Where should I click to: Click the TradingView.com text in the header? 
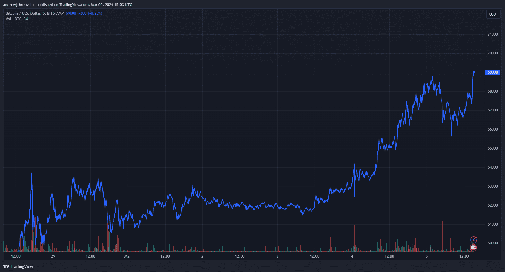[74, 5]
